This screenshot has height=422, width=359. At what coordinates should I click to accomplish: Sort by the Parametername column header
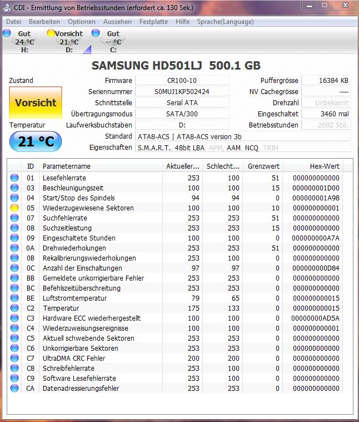tap(101, 166)
